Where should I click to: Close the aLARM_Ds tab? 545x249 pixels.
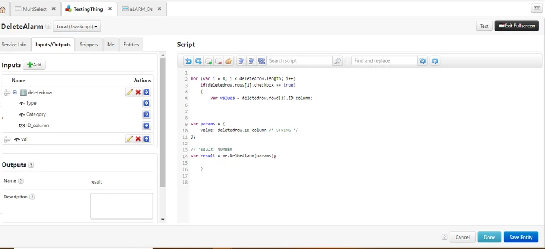pos(159,9)
